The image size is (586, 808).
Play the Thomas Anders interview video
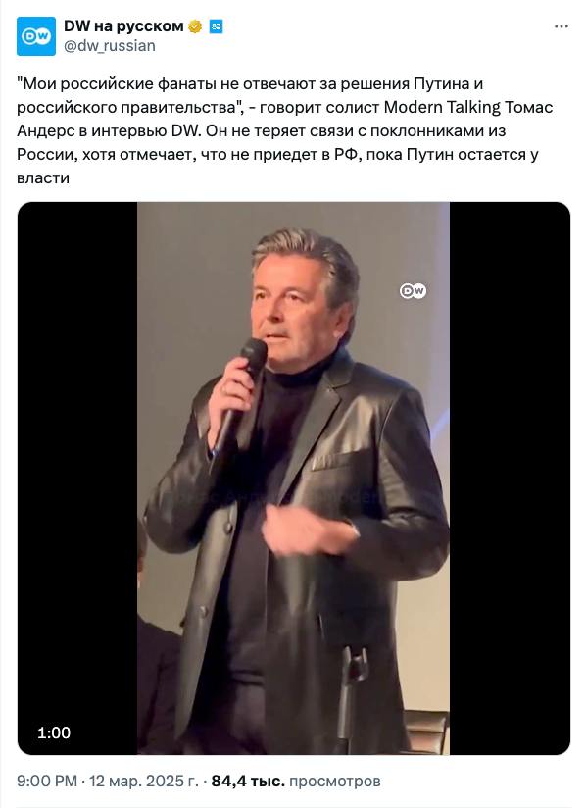point(294,479)
